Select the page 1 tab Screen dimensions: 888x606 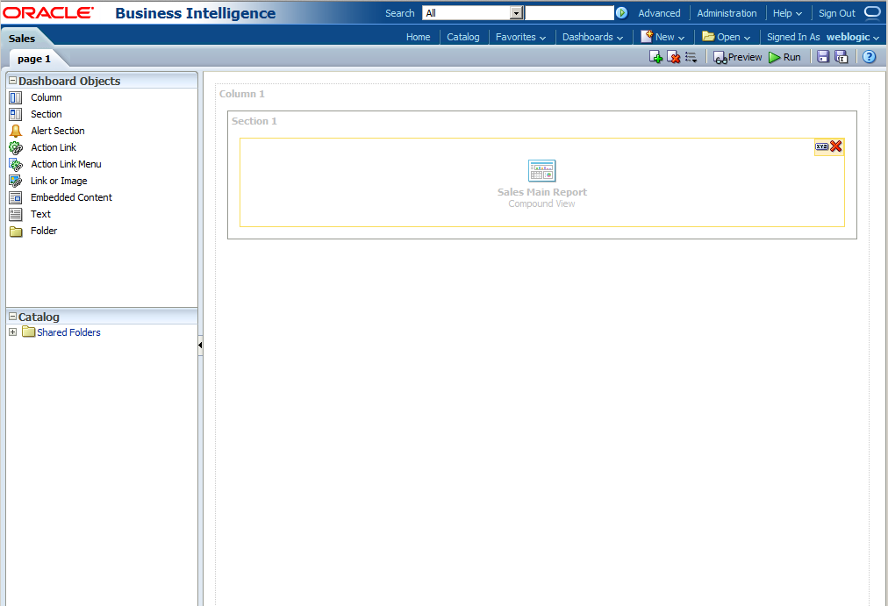click(x=35, y=59)
